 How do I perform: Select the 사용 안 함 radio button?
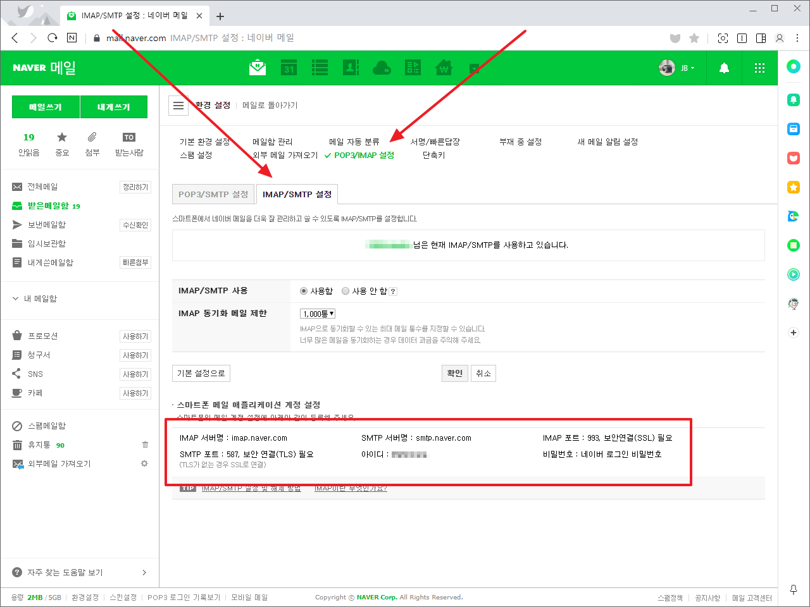[346, 291]
